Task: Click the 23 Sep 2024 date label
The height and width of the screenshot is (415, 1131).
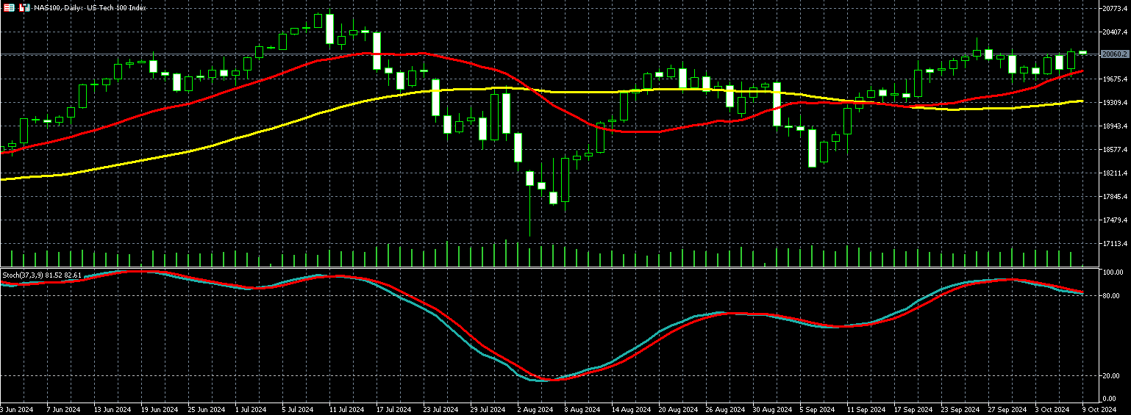Action: pyautogui.click(x=960, y=409)
